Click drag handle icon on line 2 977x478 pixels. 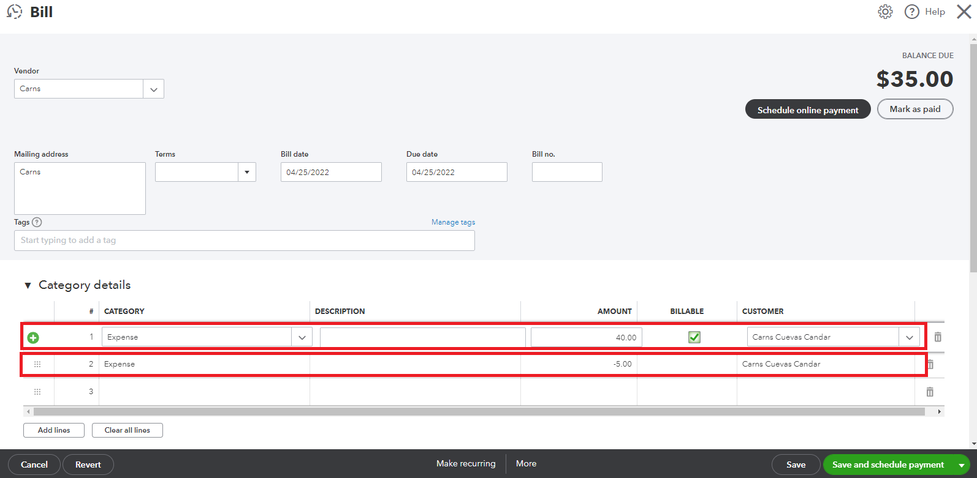37,364
